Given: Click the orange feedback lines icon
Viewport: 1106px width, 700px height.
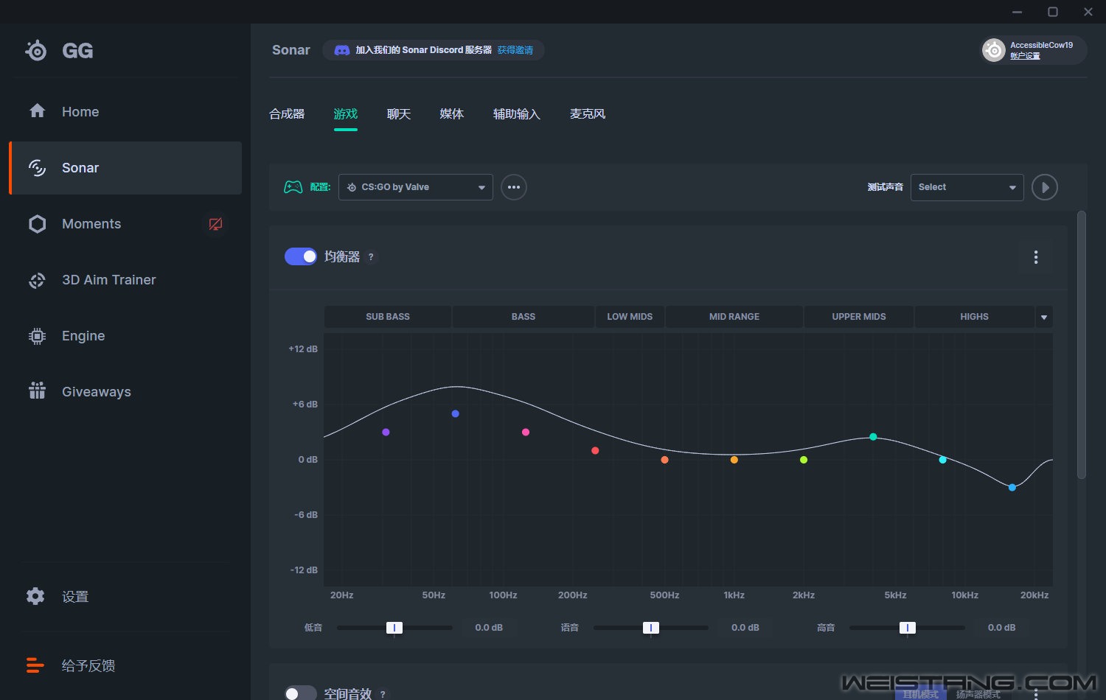Looking at the screenshot, I should (x=35, y=665).
